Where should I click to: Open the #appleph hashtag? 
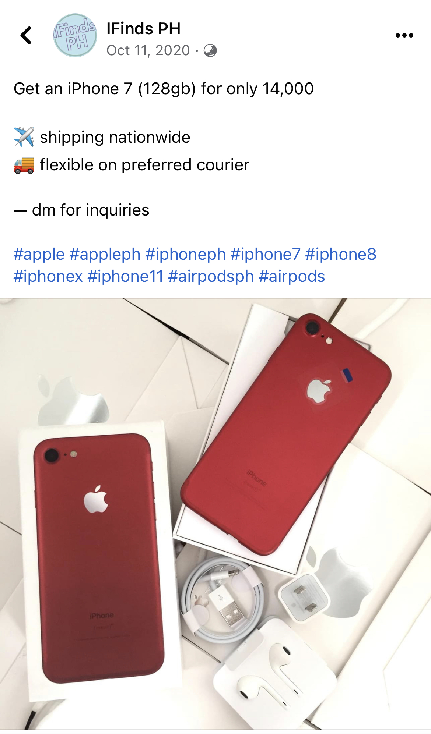point(105,254)
